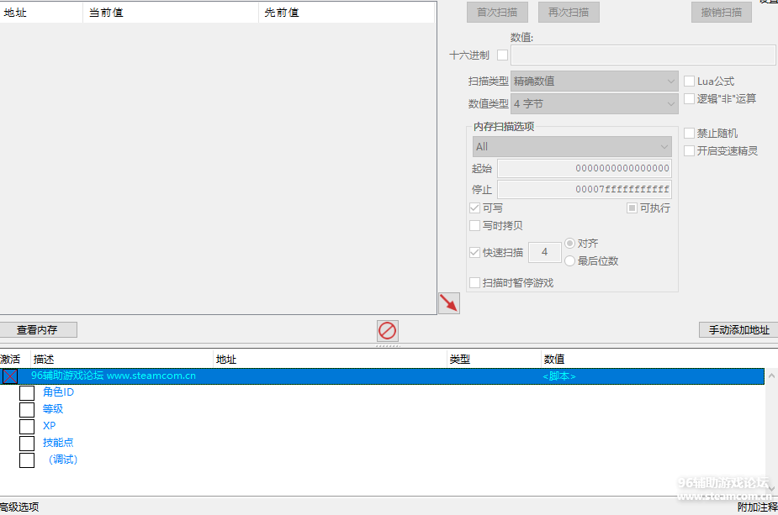Open the 扫描类型 dropdown

[595, 81]
